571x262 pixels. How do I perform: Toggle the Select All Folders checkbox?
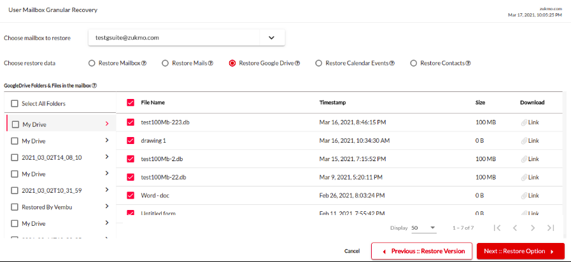(15, 104)
